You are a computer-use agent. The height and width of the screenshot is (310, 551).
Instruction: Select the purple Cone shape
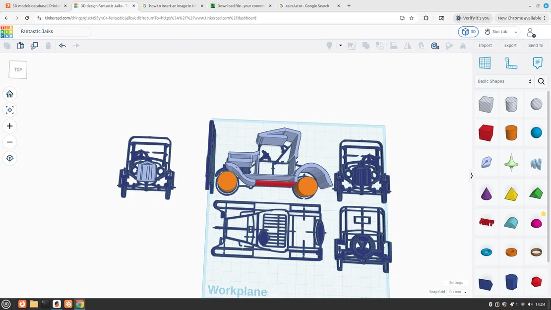click(x=487, y=193)
